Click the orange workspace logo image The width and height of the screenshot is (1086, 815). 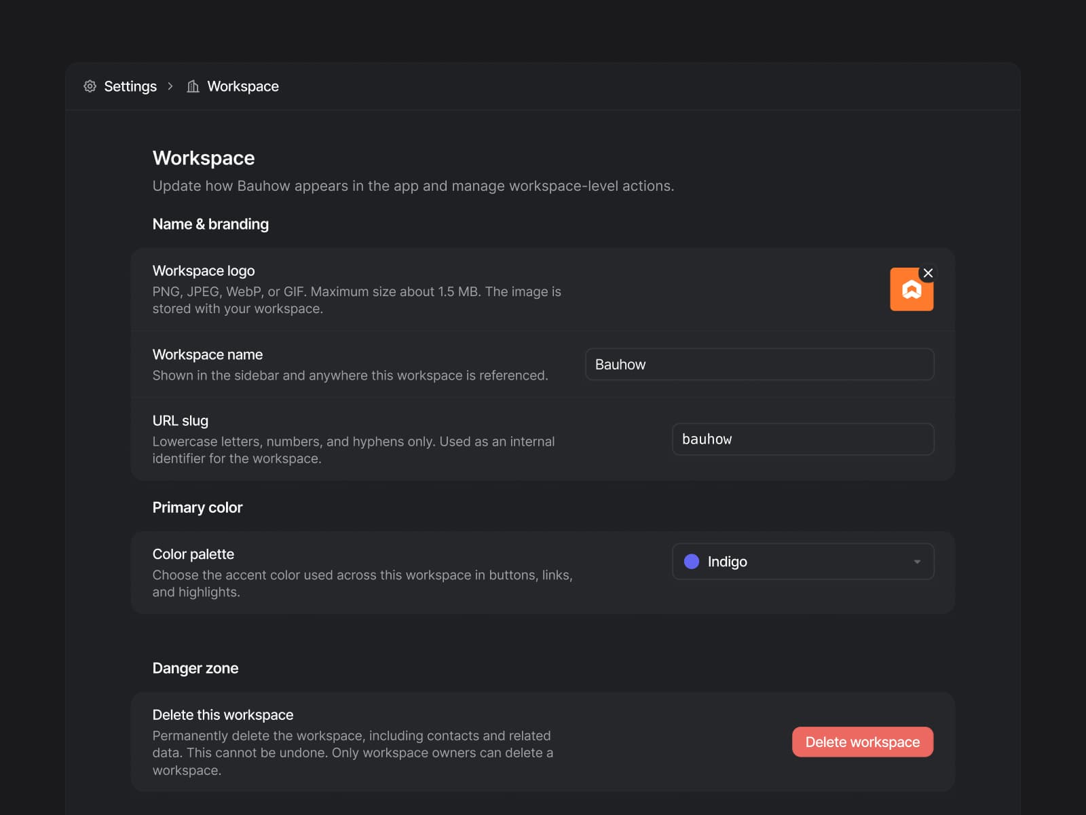click(912, 289)
